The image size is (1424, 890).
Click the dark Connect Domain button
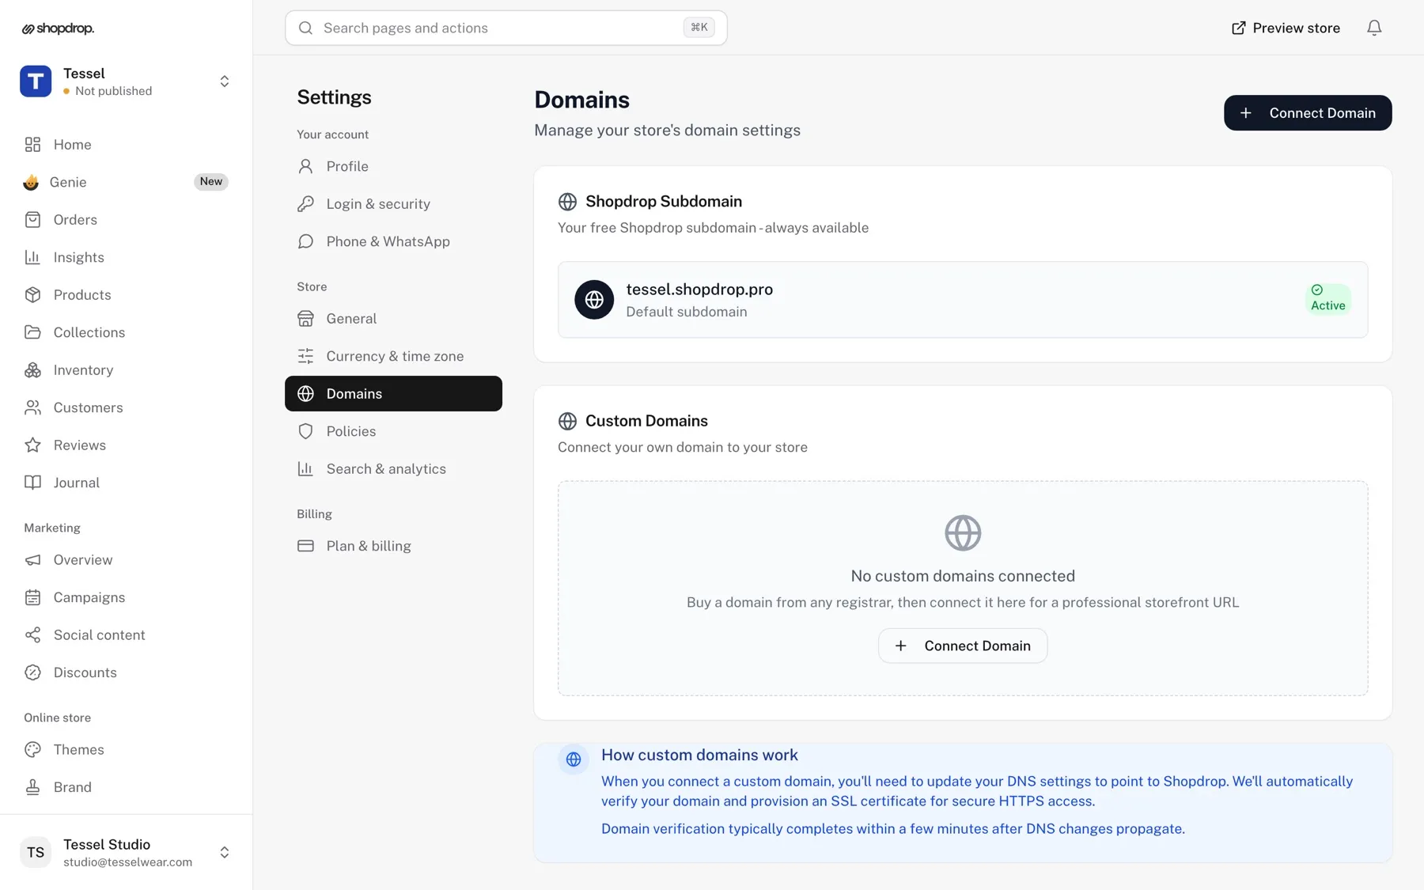pyautogui.click(x=1308, y=113)
